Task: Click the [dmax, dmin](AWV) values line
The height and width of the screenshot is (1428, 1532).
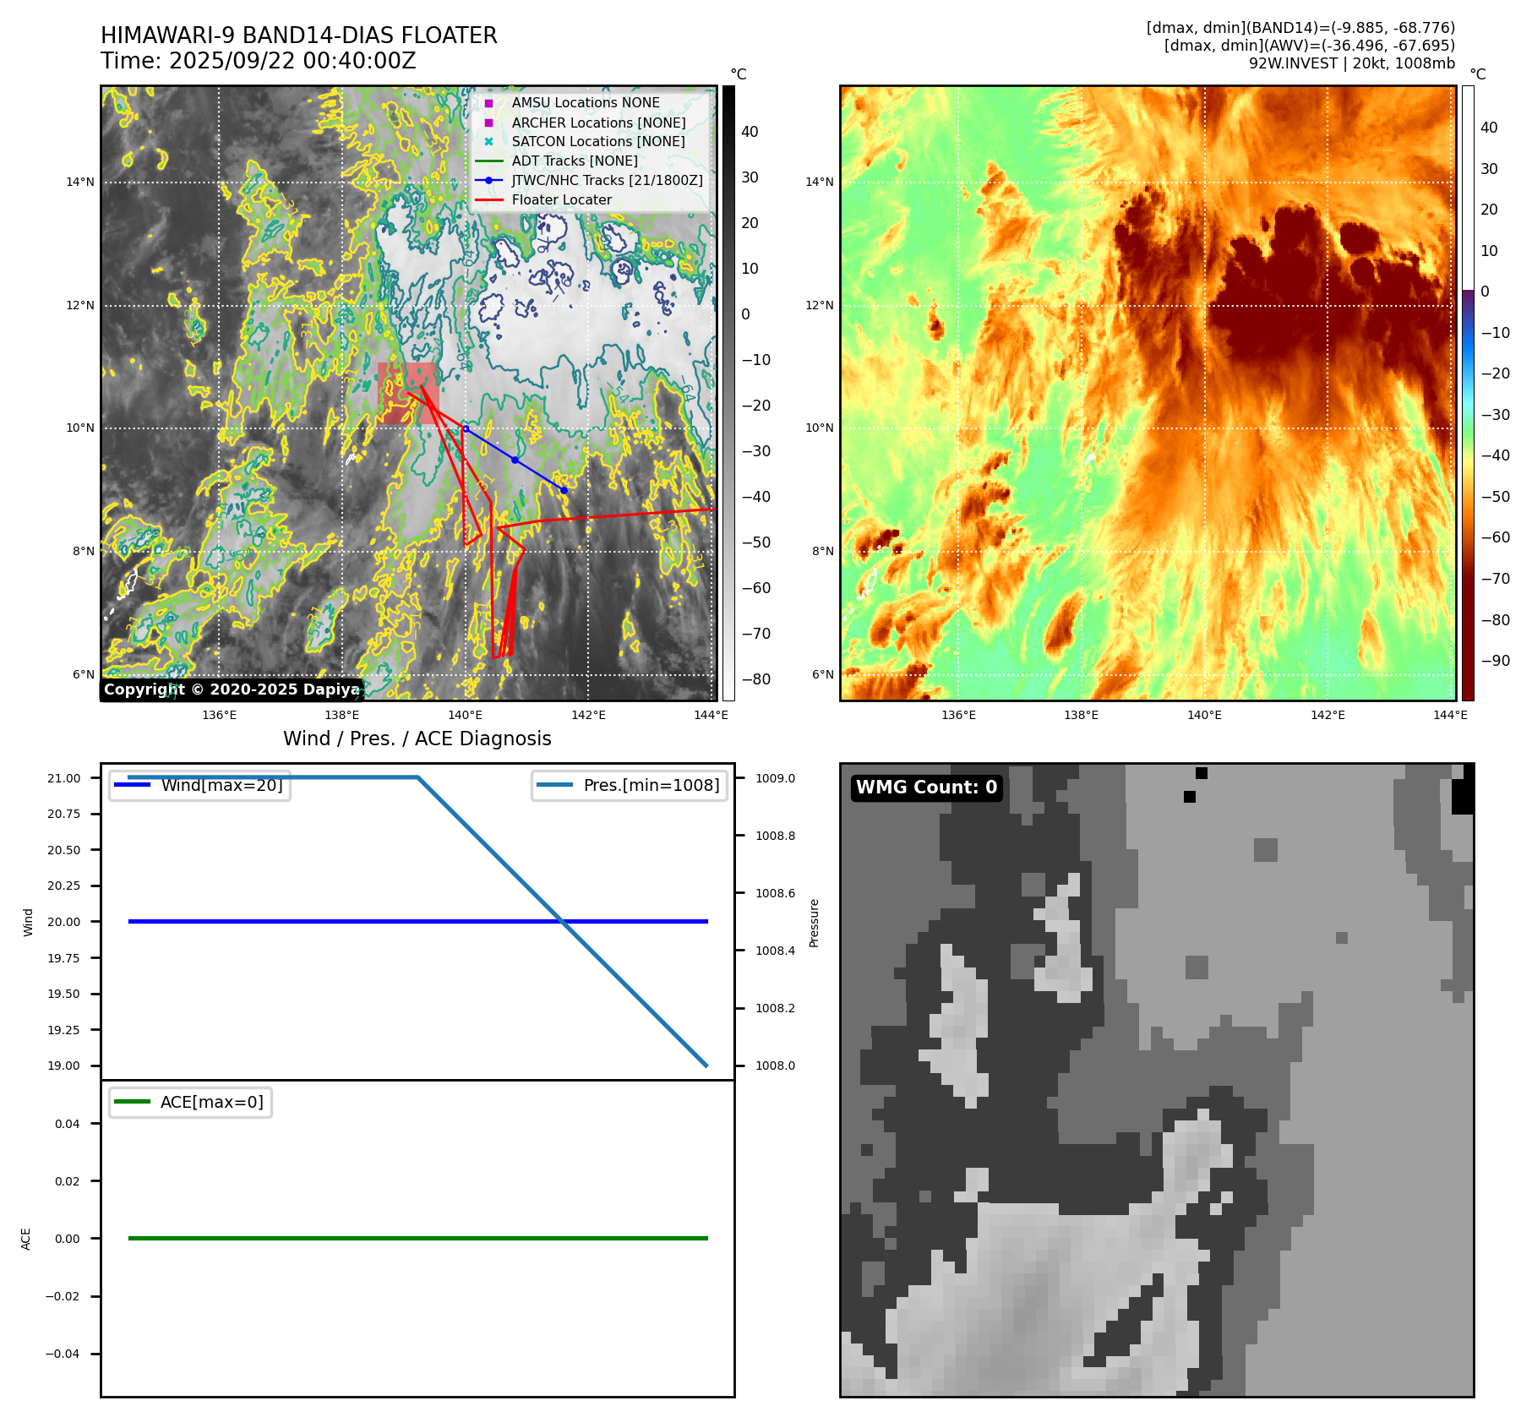Action: [x=1310, y=46]
